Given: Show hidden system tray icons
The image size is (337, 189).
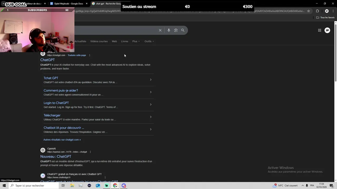Looking at the screenshot, I should pyautogui.click(x=303, y=186).
